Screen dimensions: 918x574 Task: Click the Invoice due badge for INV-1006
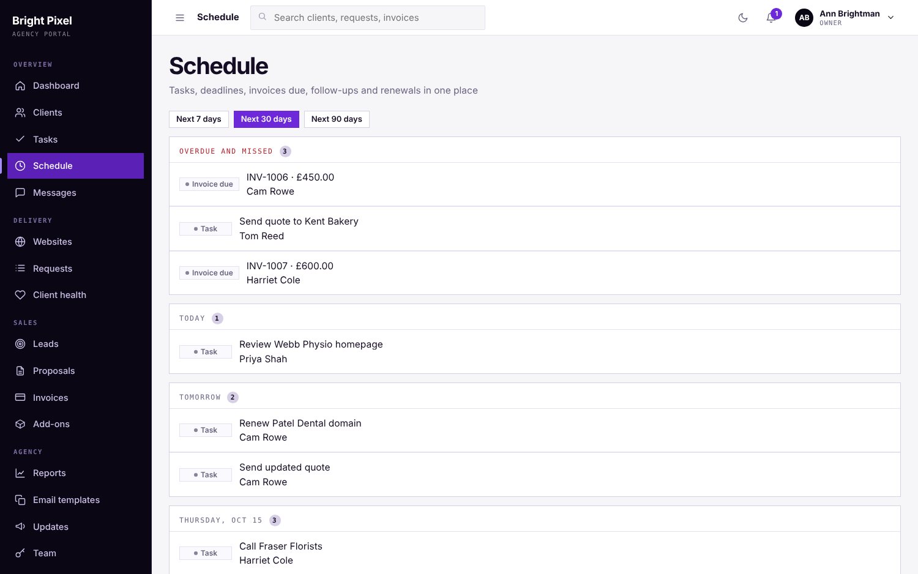[x=209, y=184]
